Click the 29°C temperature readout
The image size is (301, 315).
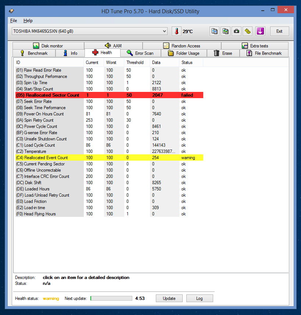tap(188, 31)
